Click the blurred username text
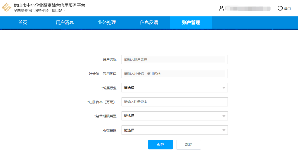This screenshot has width=298, height=152. point(247,8)
